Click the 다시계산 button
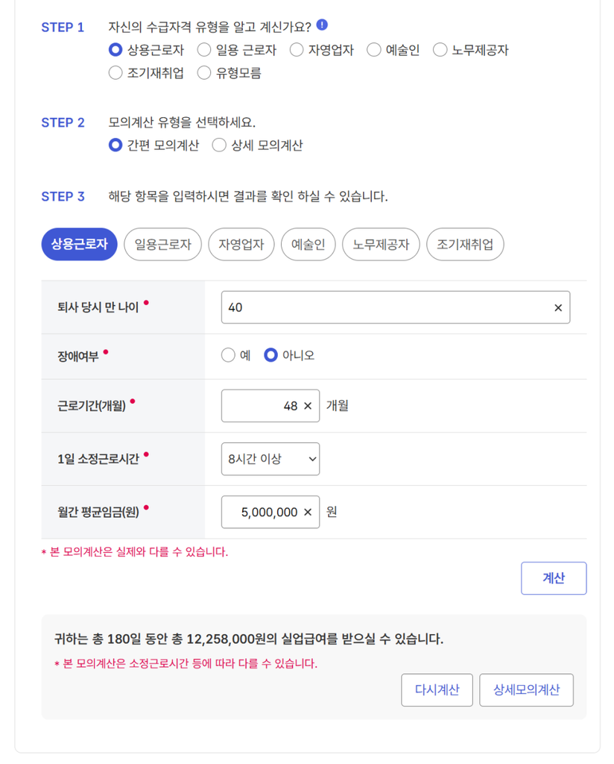 [437, 690]
